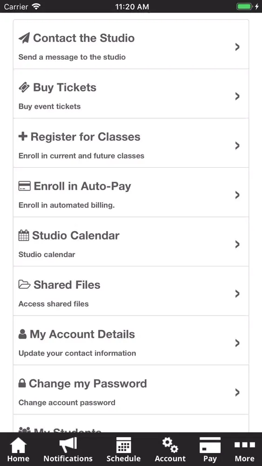
Task: Open the Schedule tab
Action: pos(123,449)
